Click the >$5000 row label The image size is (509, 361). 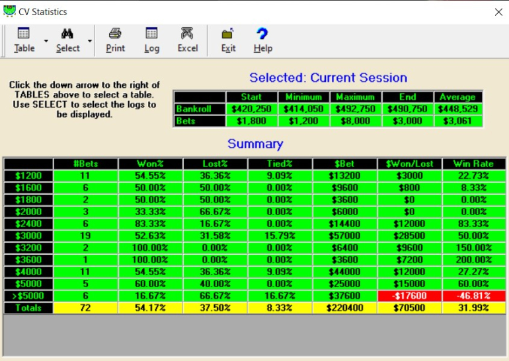[28, 296]
